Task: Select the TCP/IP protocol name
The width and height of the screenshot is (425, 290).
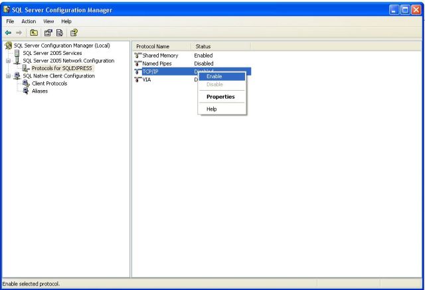Action: pos(151,72)
